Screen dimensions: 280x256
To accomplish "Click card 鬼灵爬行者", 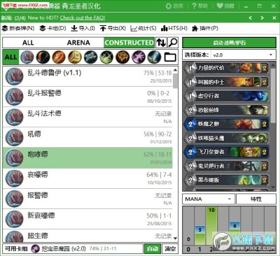I will tap(226, 166).
